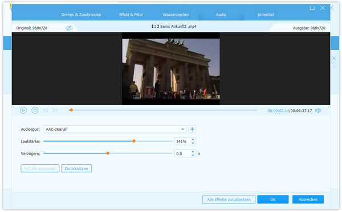Click the file name Sams Ankunft2 .mp4
Viewport: 342px width, 212px height.
click(178, 27)
